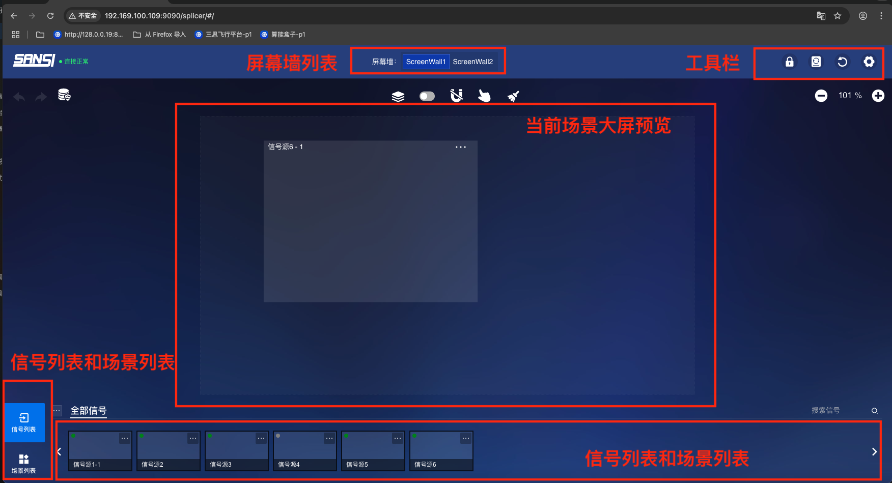Click the apps grid icon in the bookmarks bar

[16, 35]
